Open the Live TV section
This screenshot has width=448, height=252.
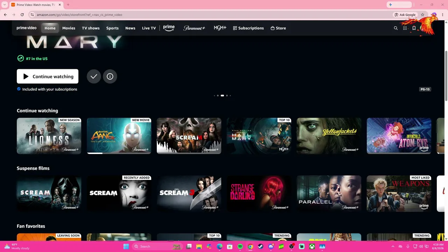149,28
